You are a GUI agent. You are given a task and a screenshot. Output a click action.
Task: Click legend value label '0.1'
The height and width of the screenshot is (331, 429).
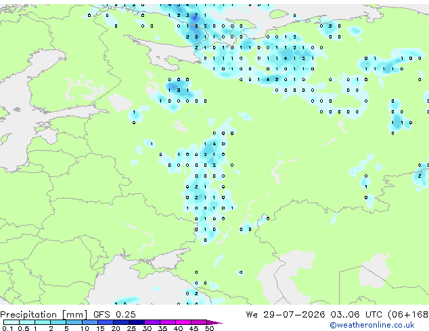[x=7, y=328]
